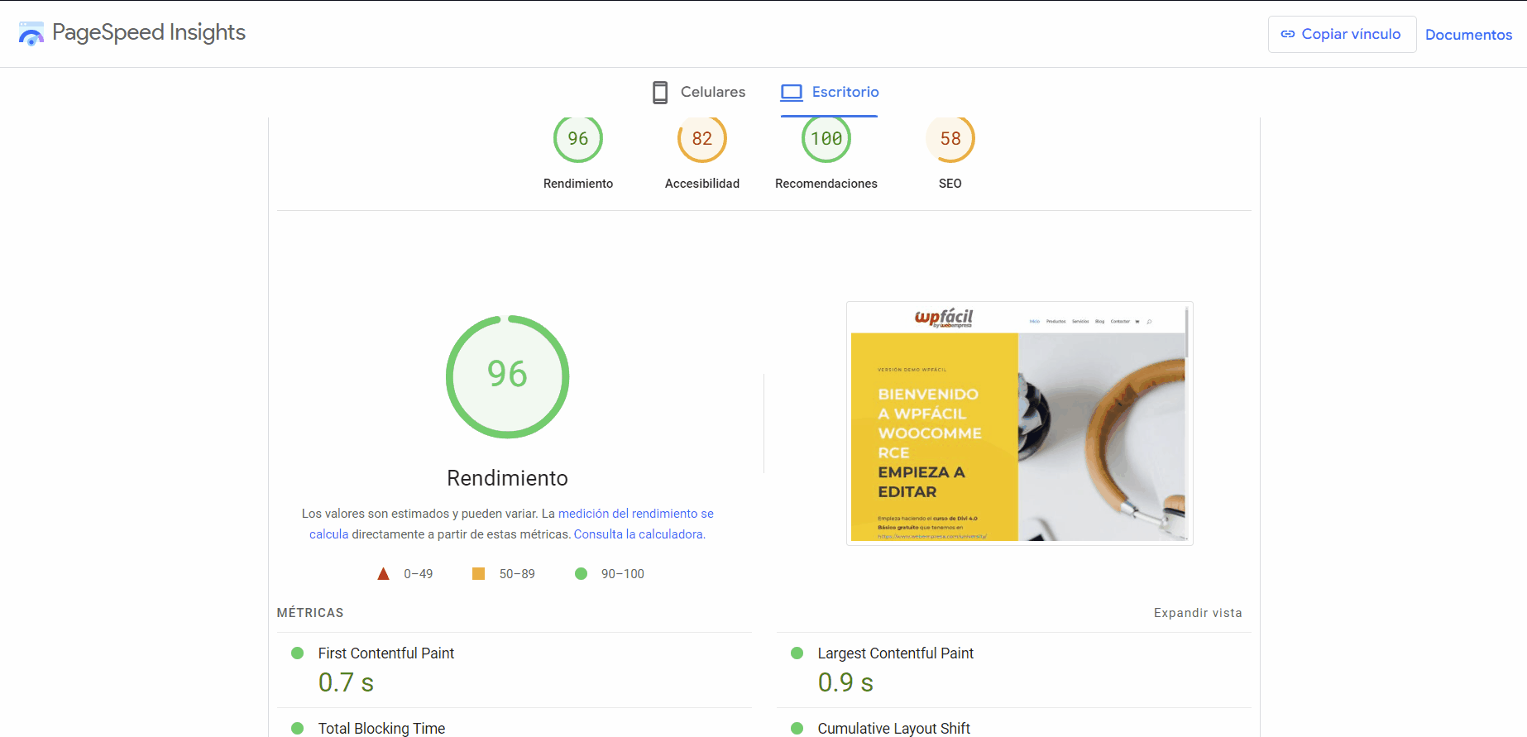Viewport: 1527px width, 737px height.
Task: Click the PageSpeed Insights logo icon
Action: (x=31, y=34)
